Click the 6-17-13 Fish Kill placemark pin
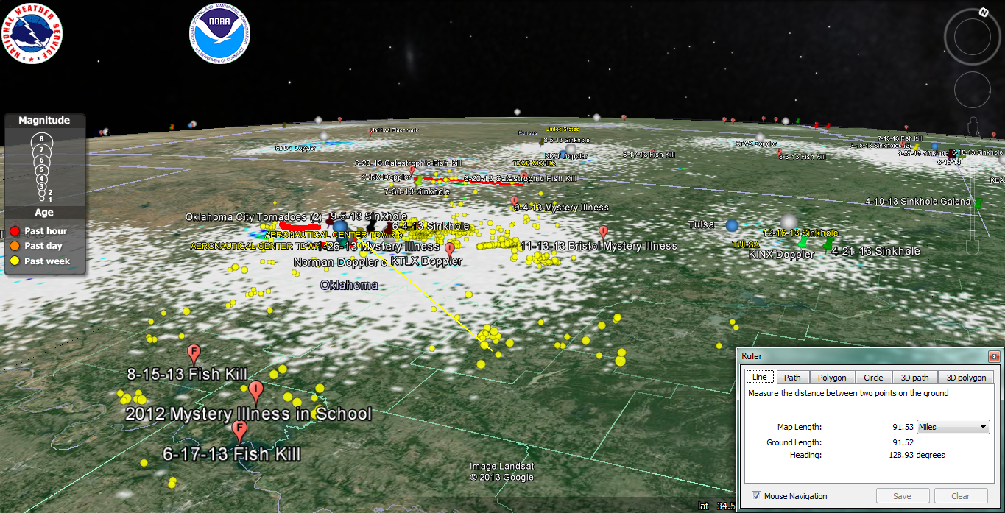This screenshot has height=513, width=1005. pyautogui.click(x=239, y=430)
